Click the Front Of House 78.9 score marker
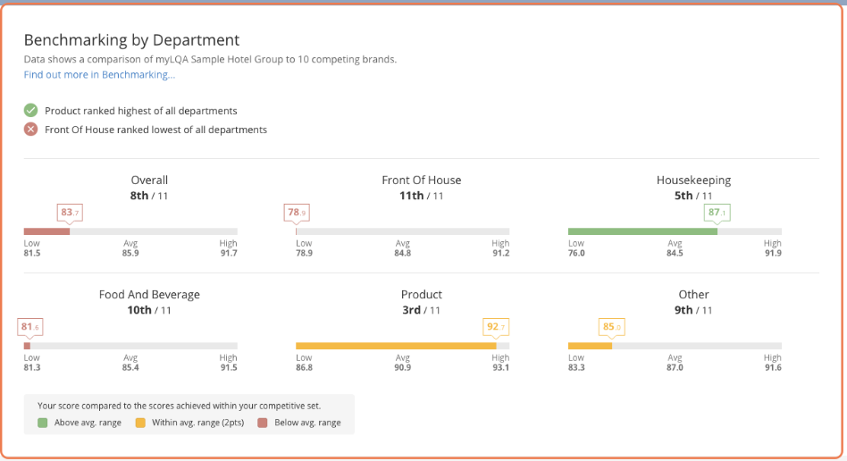Screen dimensions: 847x461 [296, 213]
